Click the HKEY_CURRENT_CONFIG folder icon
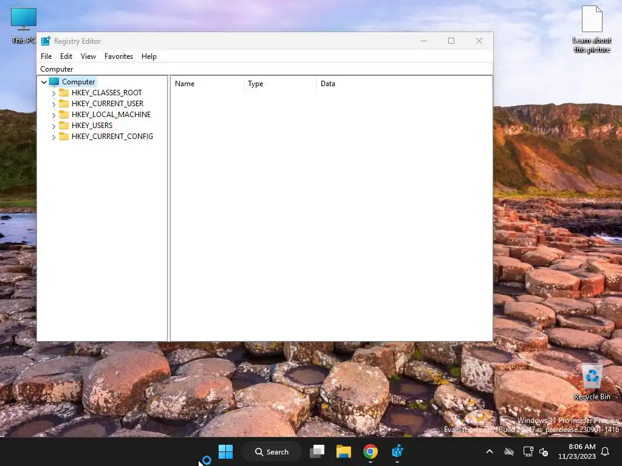 (x=63, y=137)
